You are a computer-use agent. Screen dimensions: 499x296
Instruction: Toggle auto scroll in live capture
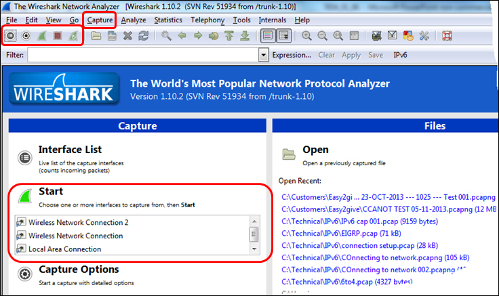click(x=283, y=36)
